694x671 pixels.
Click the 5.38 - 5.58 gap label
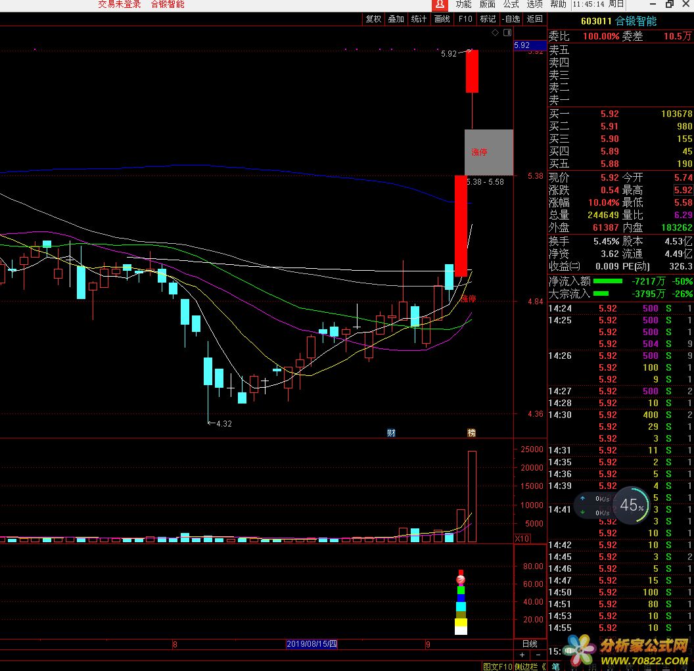point(486,182)
